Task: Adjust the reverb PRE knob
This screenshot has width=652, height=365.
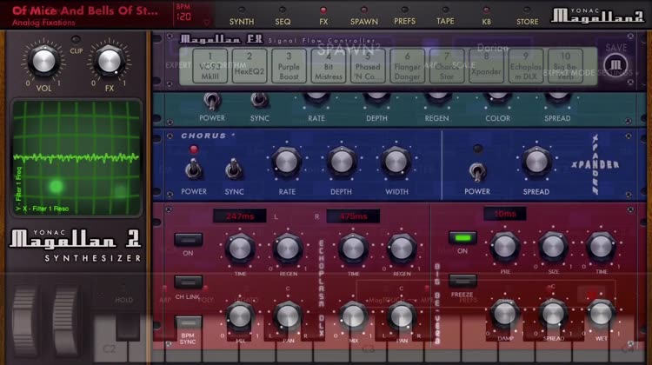Action: (505, 247)
